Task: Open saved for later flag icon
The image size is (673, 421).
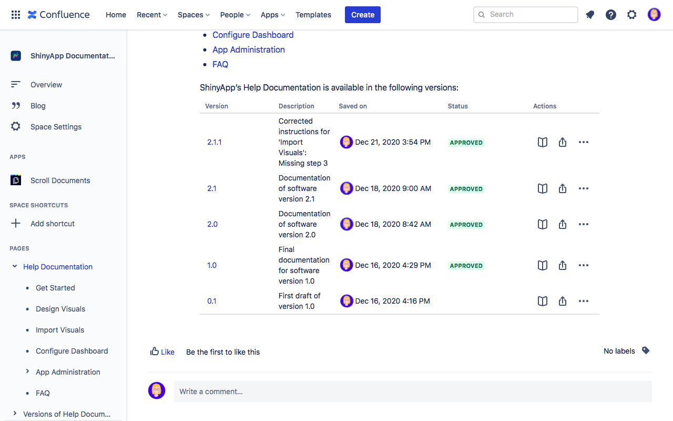Action: pyautogui.click(x=589, y=15)
